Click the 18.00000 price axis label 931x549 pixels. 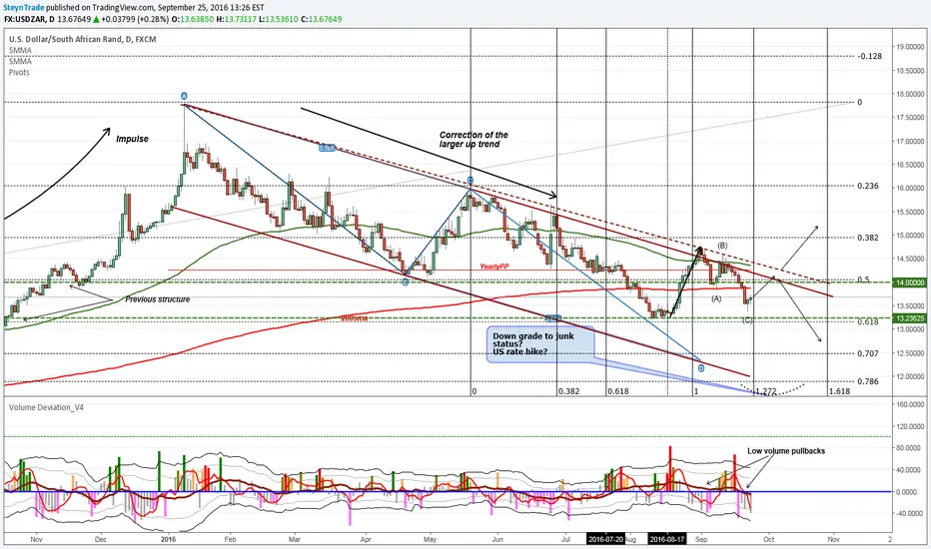tap(910, 94)
